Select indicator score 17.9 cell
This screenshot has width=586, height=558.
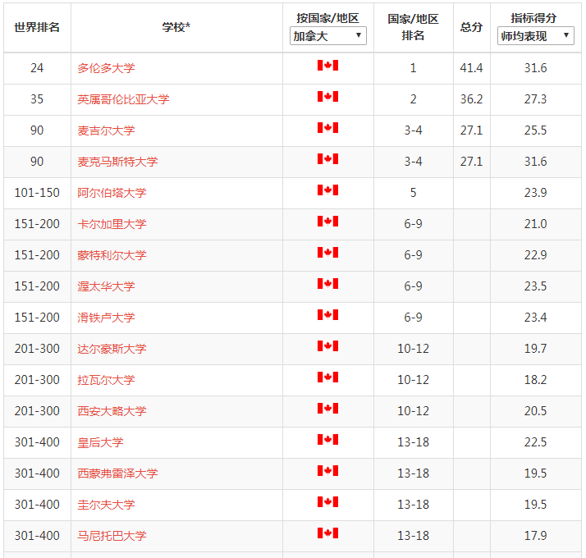(x=536, y=537)
